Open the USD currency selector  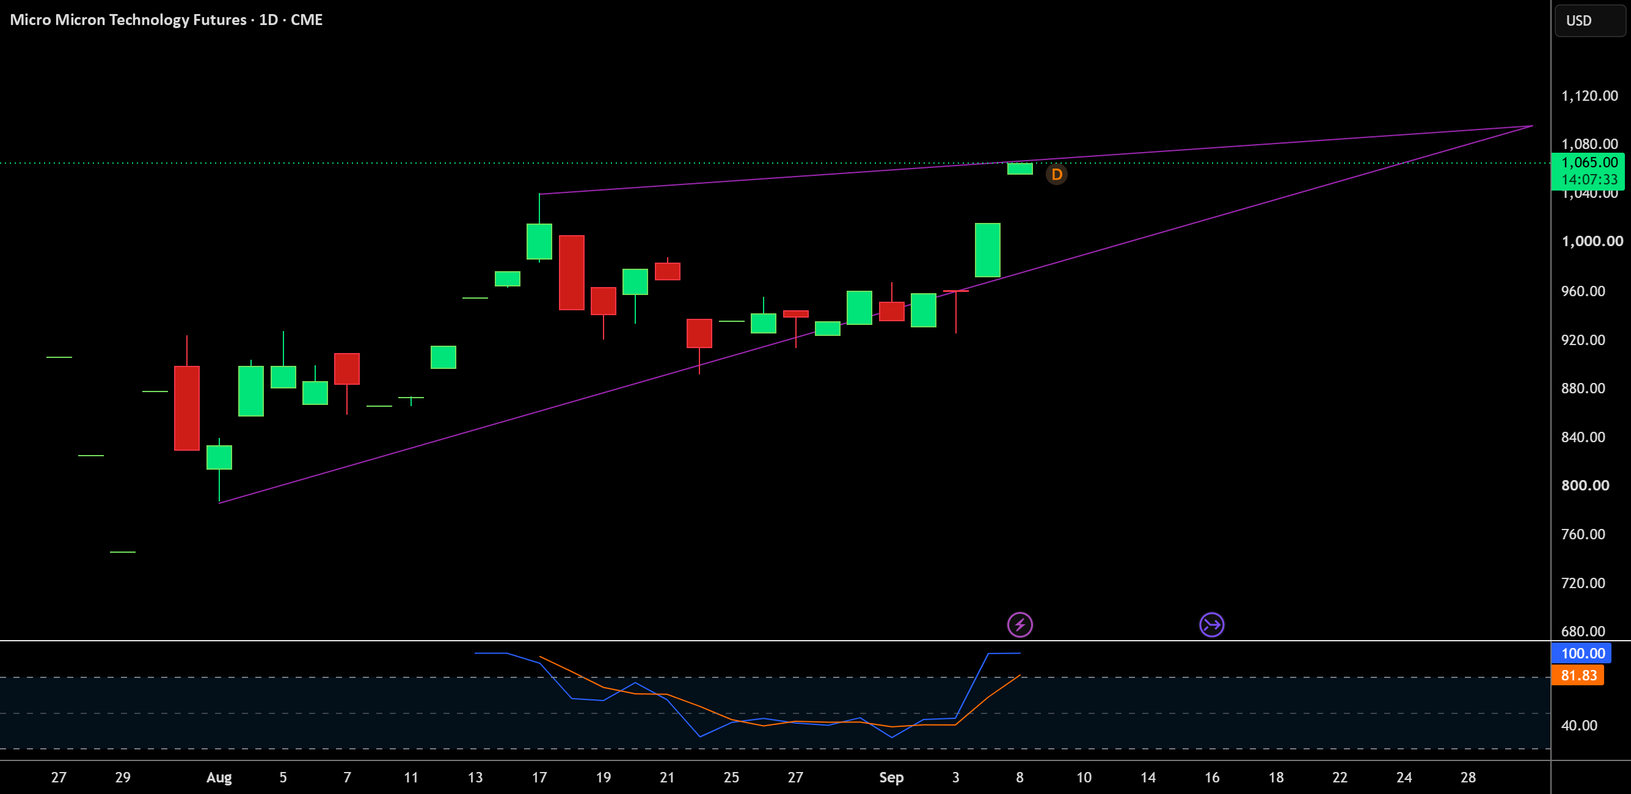1589,20
